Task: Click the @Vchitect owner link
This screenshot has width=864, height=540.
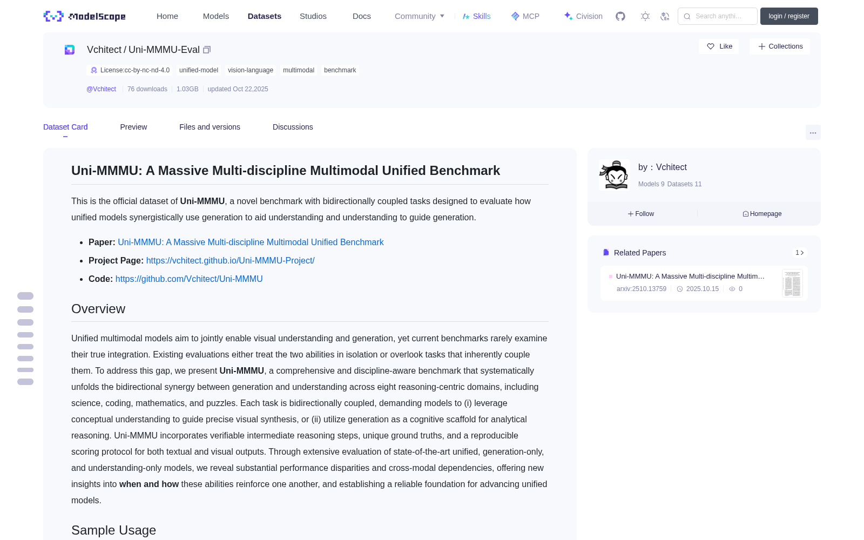Action: coord(101,89)
